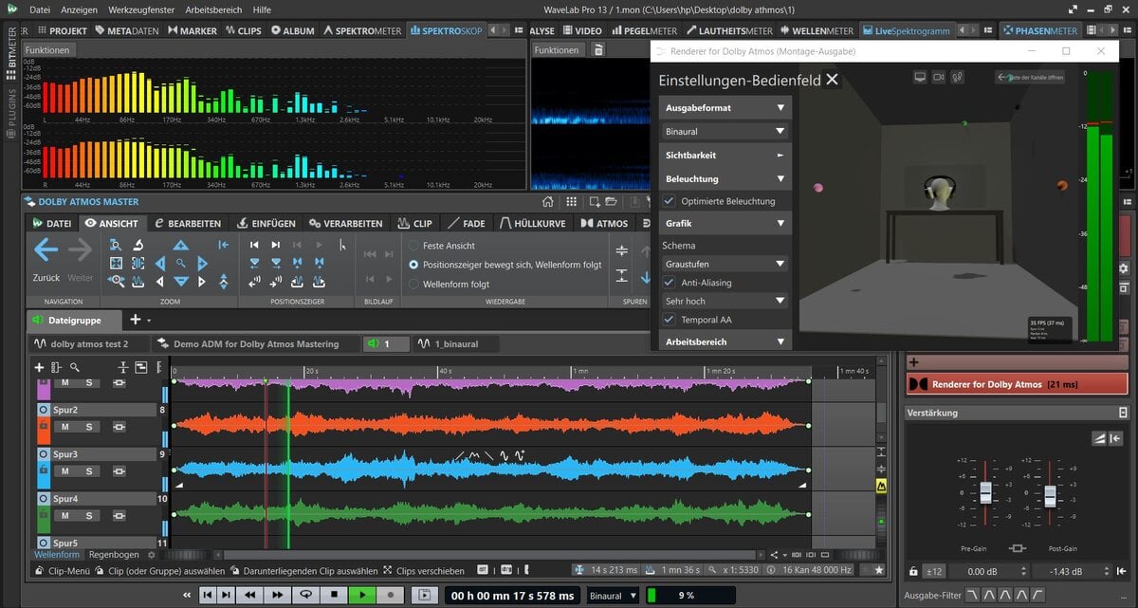Click the time display 00 h 00 mn 17 s 578 ms

[x=512, y=596]
